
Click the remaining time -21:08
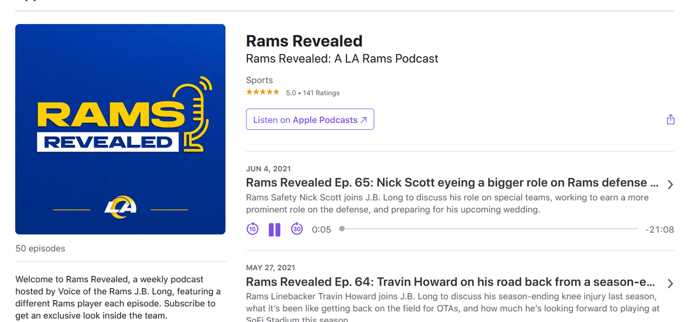pos(660,230)
